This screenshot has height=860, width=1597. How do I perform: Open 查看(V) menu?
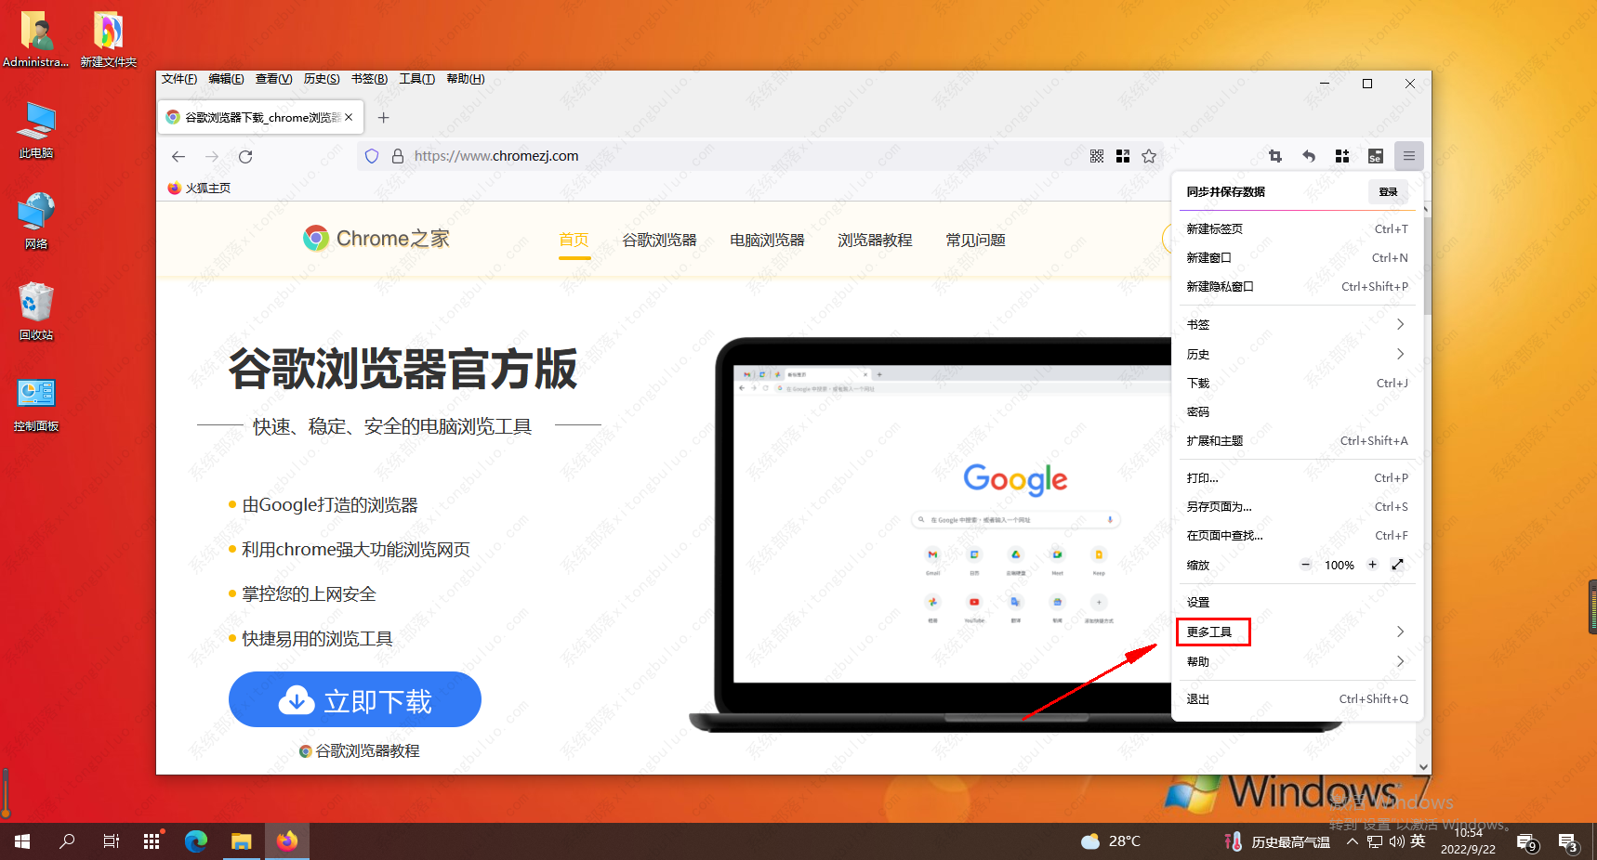[x=273, y=79]
